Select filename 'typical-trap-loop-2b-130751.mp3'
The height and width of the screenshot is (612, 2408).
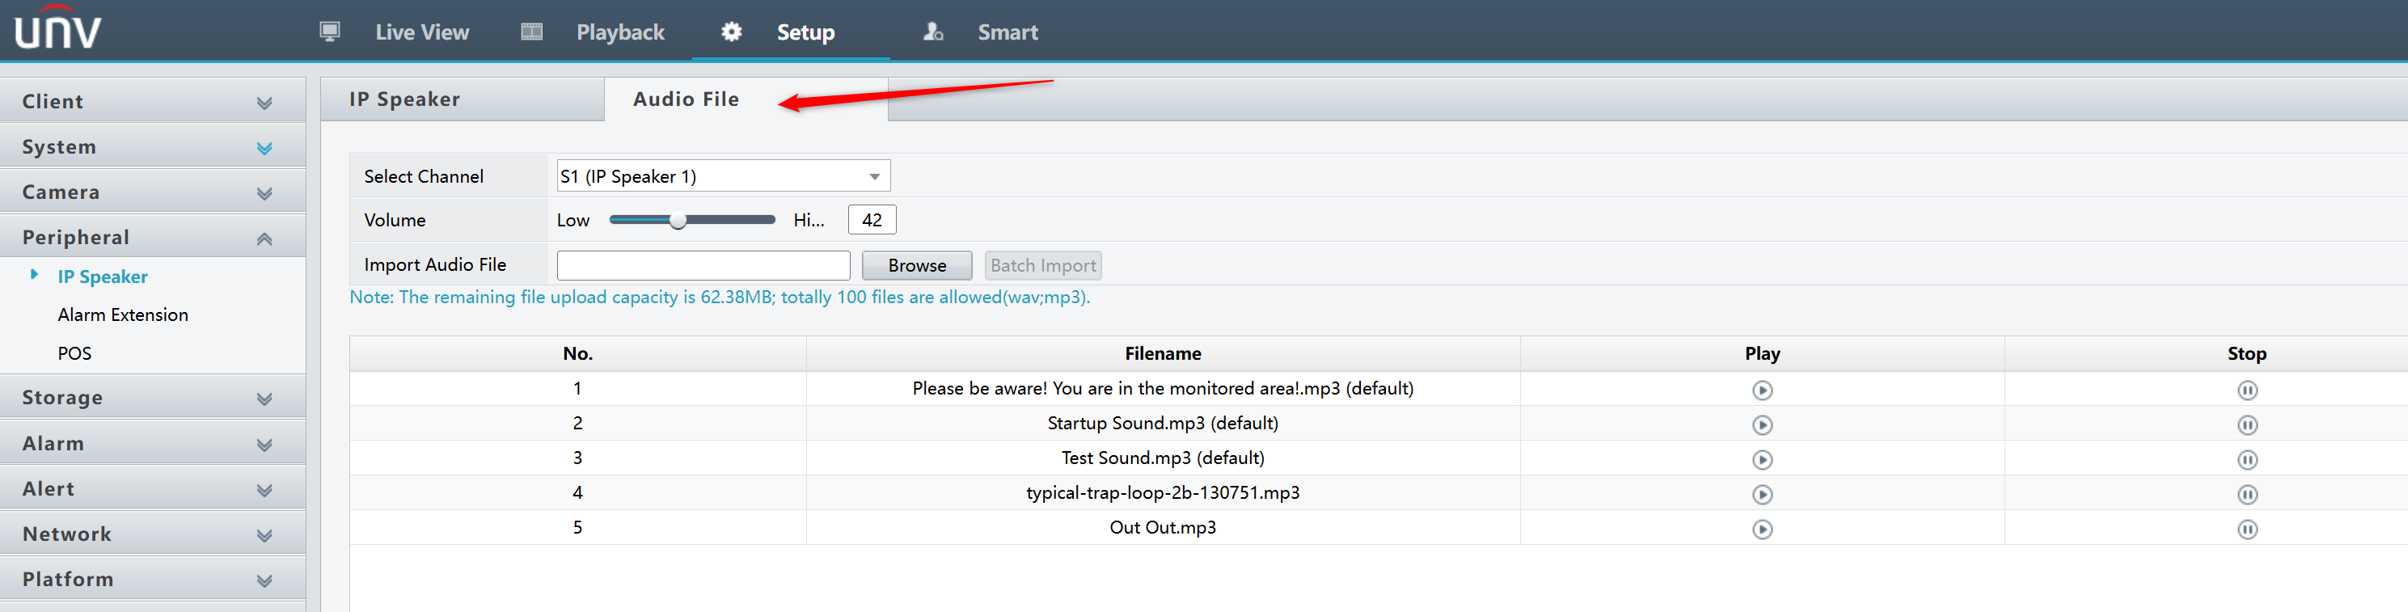coord(1162,492)
